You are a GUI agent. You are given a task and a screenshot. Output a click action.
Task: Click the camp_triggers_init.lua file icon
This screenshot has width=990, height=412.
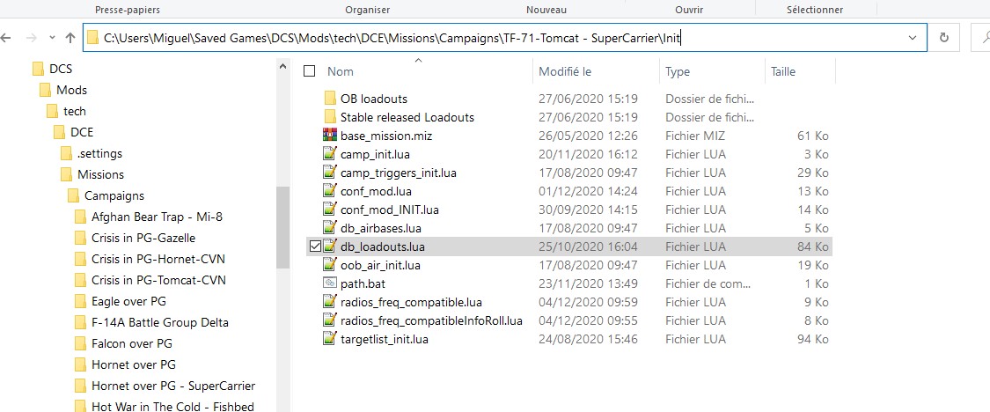pos(329,173)
